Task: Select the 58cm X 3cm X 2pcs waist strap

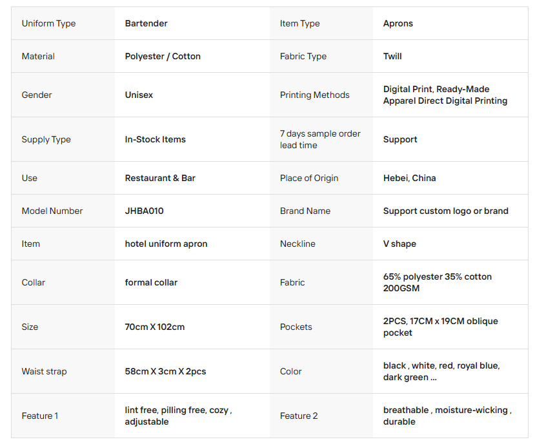Action: tap(165, 371)
